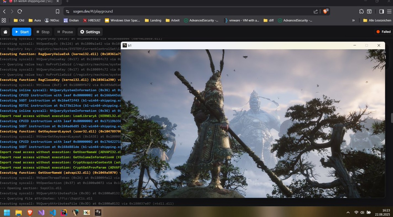Open a new browser tab
This screenshot has height=217, width=393.
pos(67,1)
